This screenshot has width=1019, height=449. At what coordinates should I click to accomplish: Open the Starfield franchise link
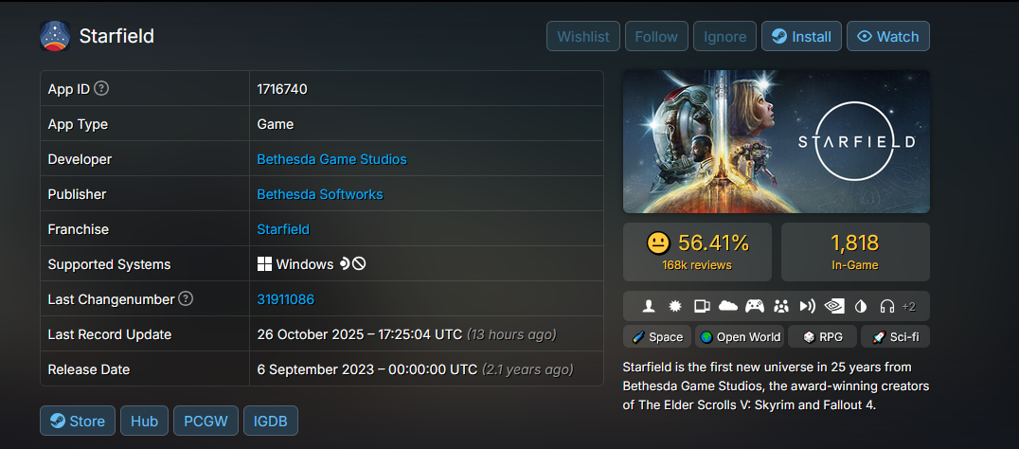283,229
